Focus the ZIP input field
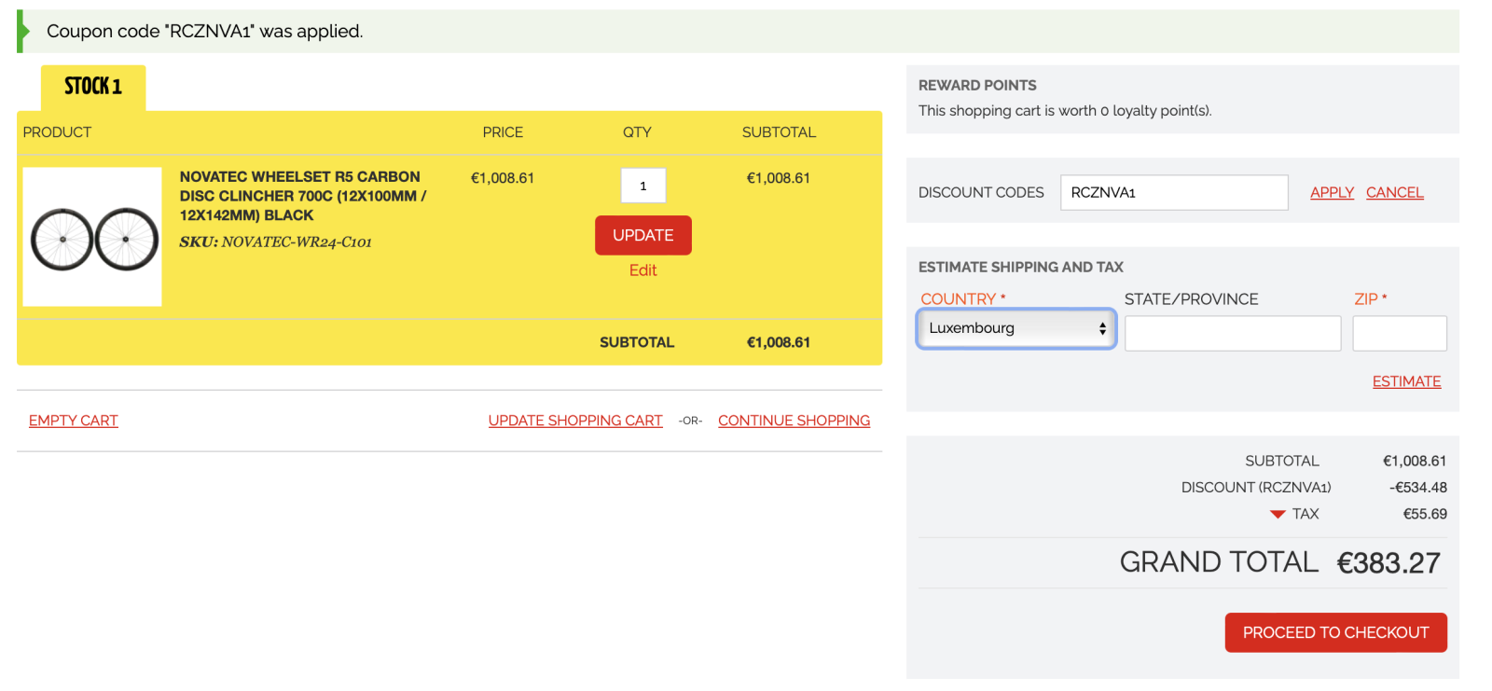 1400,333
